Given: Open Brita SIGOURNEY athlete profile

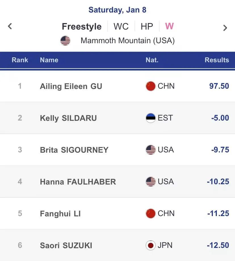Looking at the screenshot, I should (74, 150).
